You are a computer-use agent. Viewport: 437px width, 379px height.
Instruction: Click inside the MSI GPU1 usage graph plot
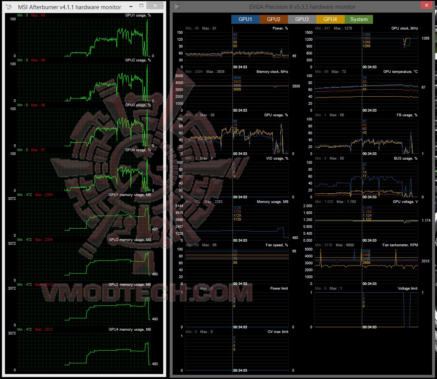(83, 37)
